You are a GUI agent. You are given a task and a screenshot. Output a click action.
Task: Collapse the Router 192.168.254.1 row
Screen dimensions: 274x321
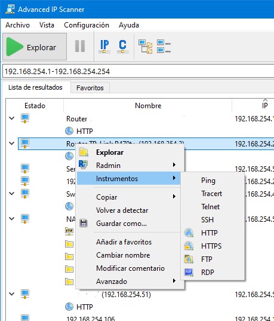click(x=12, y=118)
